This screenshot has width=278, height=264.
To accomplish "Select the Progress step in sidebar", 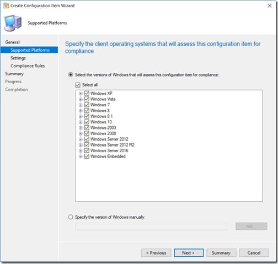I will [13, 82].
